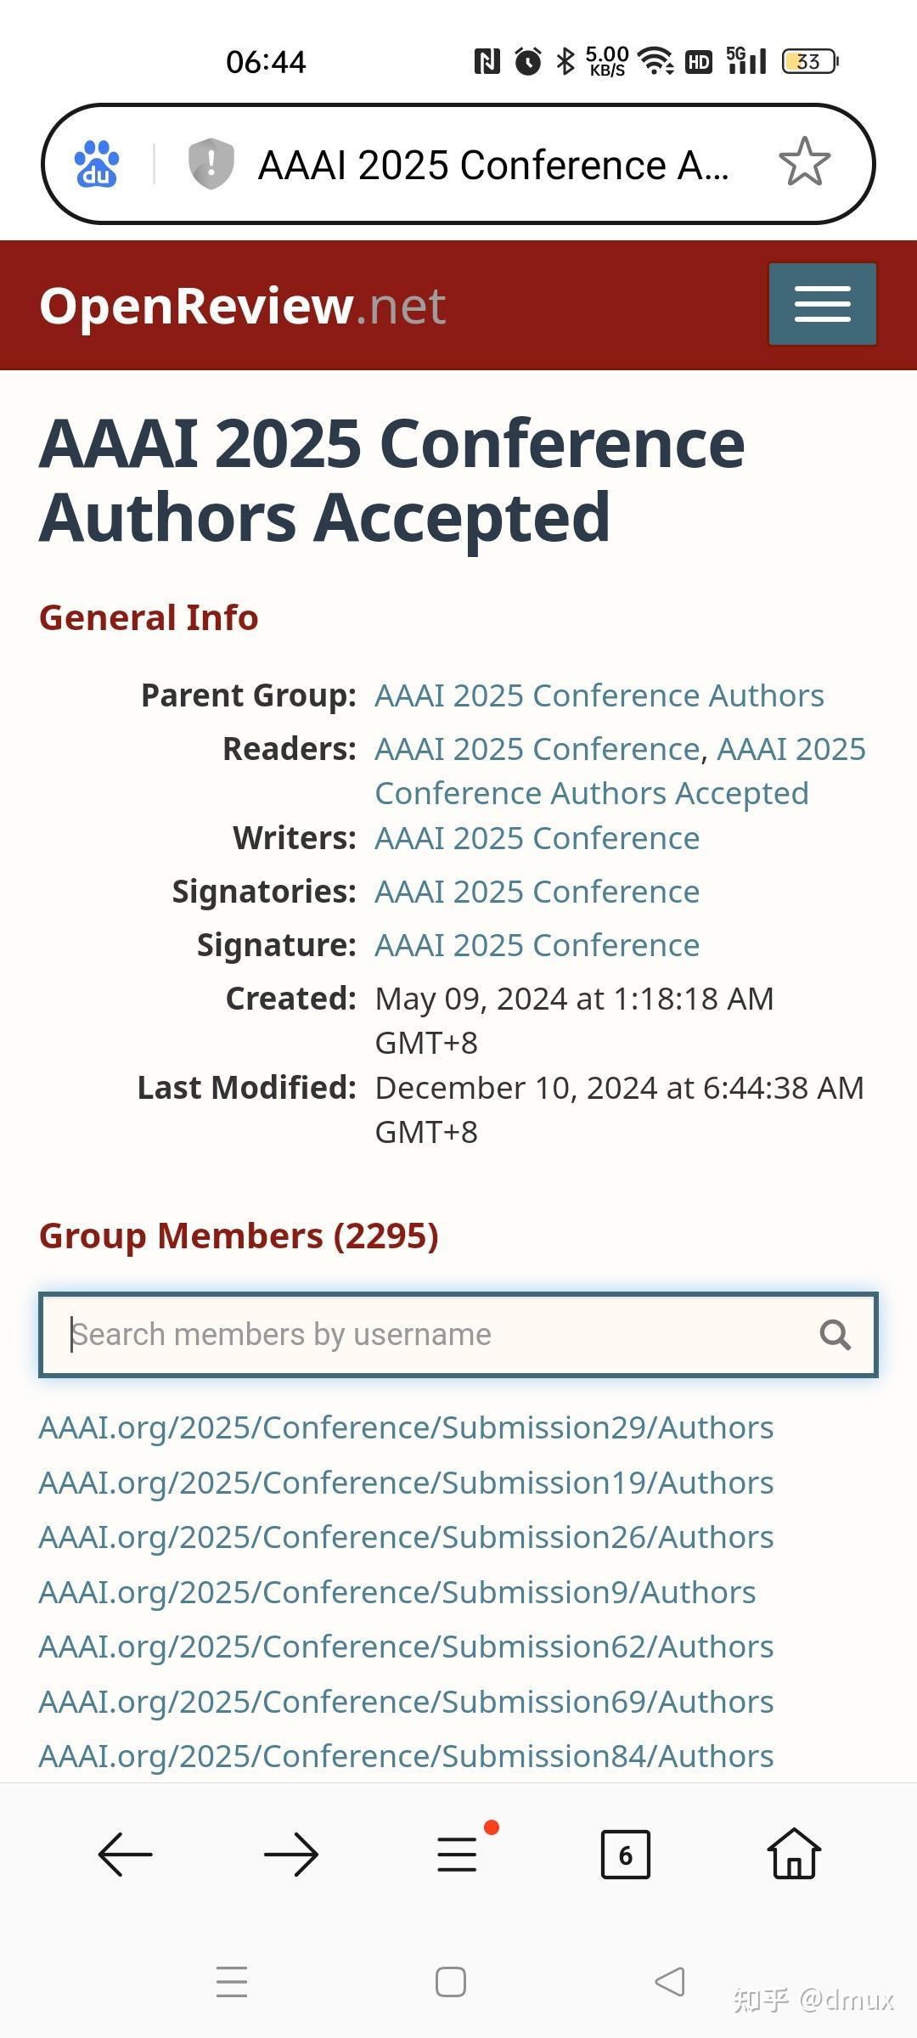Open the Submission9 Authors group link

tap(397, 1592)
